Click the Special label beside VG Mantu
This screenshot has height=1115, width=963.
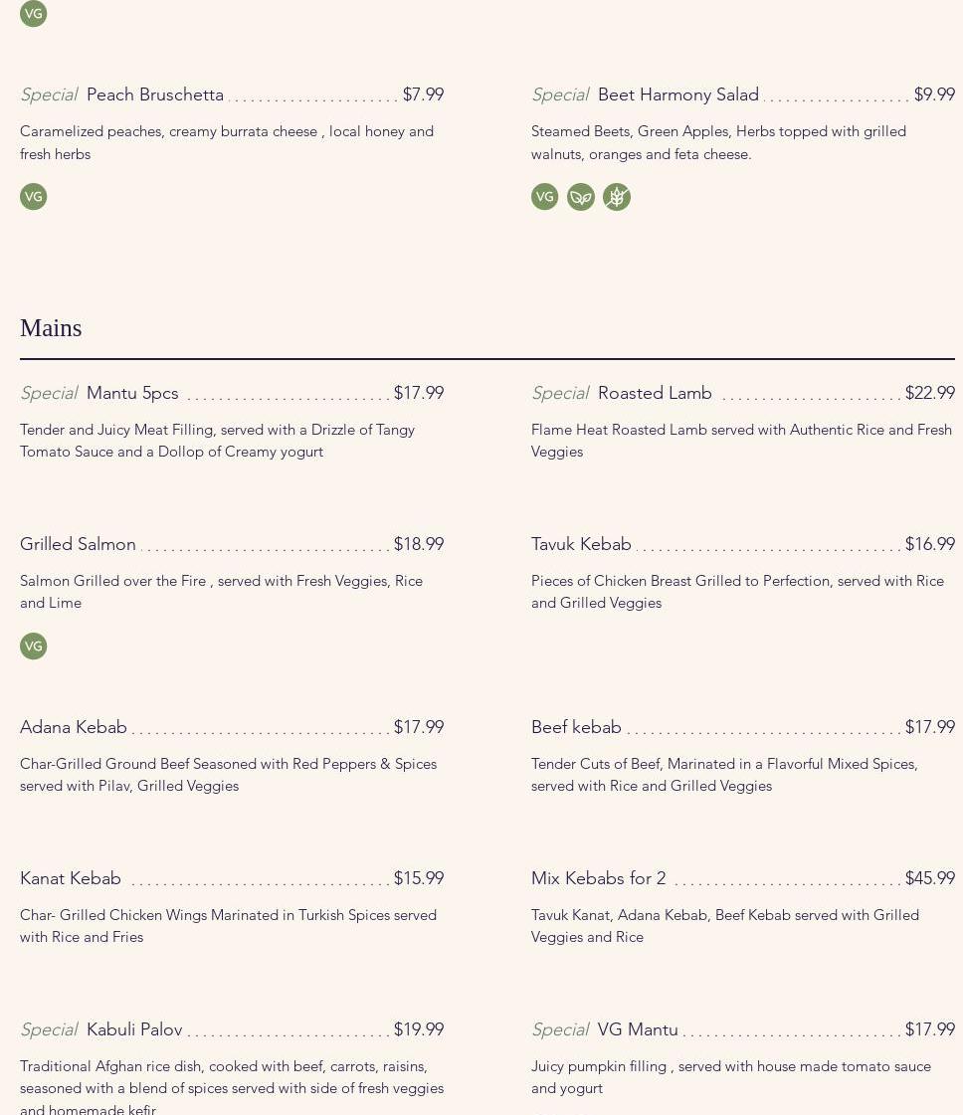pos(559,1029)
